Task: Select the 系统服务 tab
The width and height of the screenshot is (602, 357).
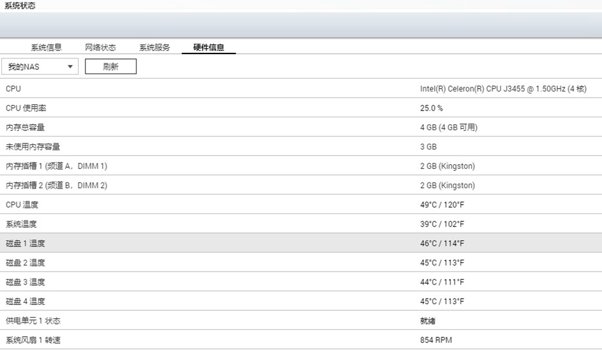Action: (x=153, y=47)
